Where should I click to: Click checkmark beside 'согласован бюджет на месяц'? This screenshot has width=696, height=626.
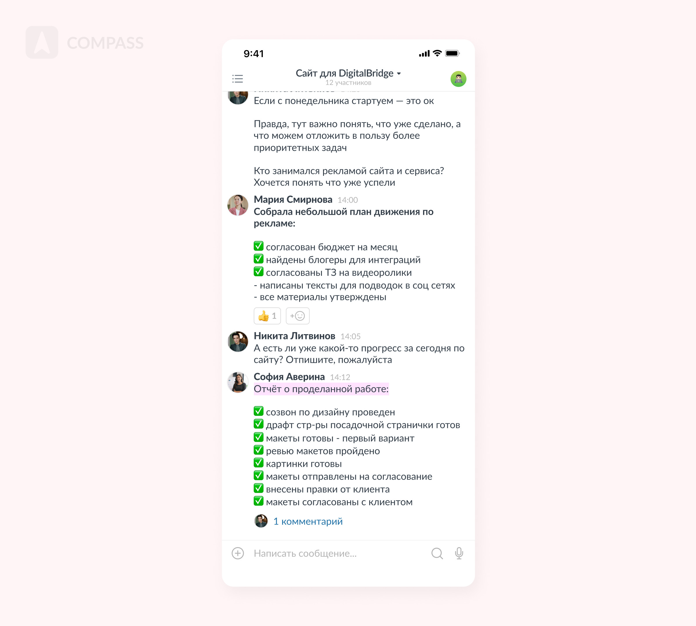point(258,246)
